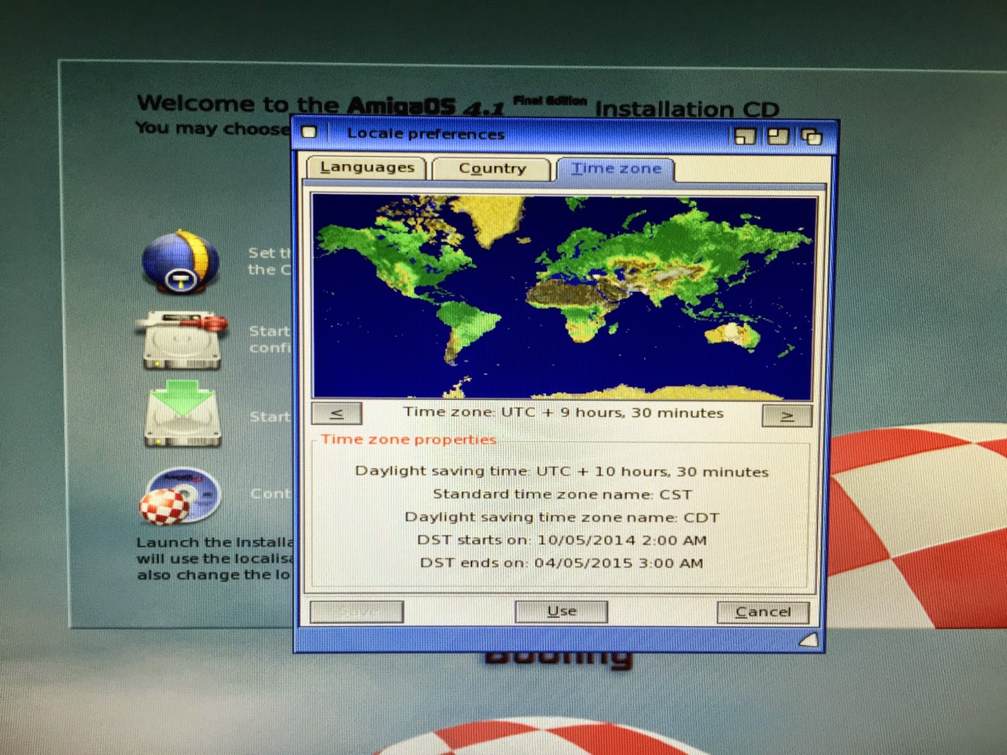Click the Use button
The image size is (1007, 755).
coord(561,611)
